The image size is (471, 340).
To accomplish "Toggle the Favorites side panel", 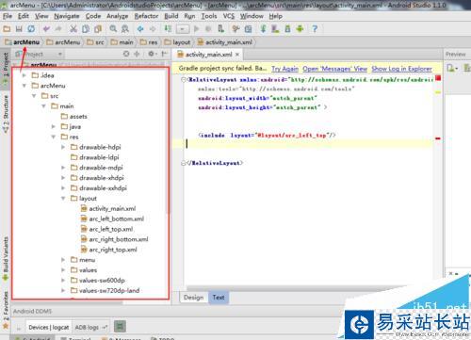I will click(x=6, y=310).
